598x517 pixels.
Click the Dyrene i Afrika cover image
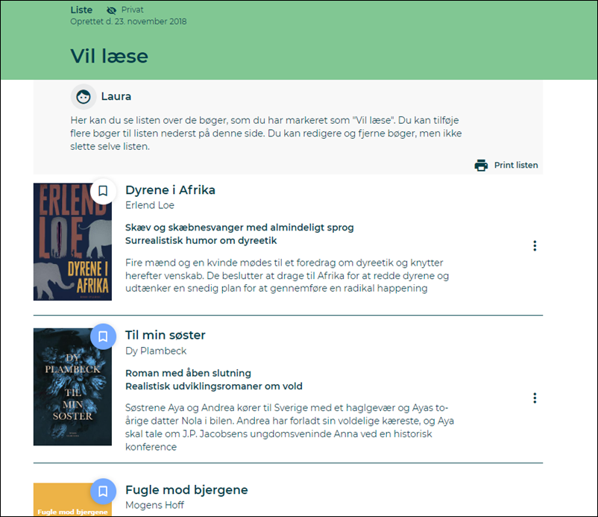72,242
